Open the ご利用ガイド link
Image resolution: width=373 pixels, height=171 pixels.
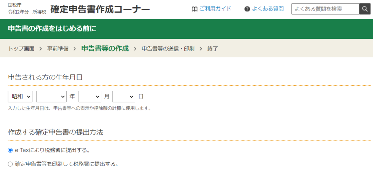click(x=215, y=9)
